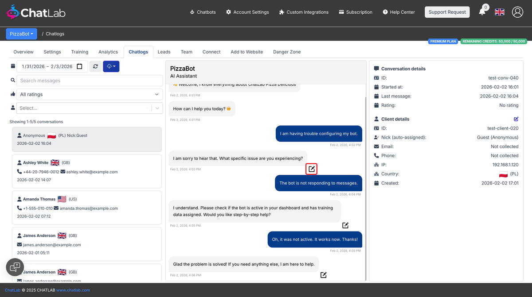Edit the 'Glad the problem is solved' reply

(x=324, y=275)
